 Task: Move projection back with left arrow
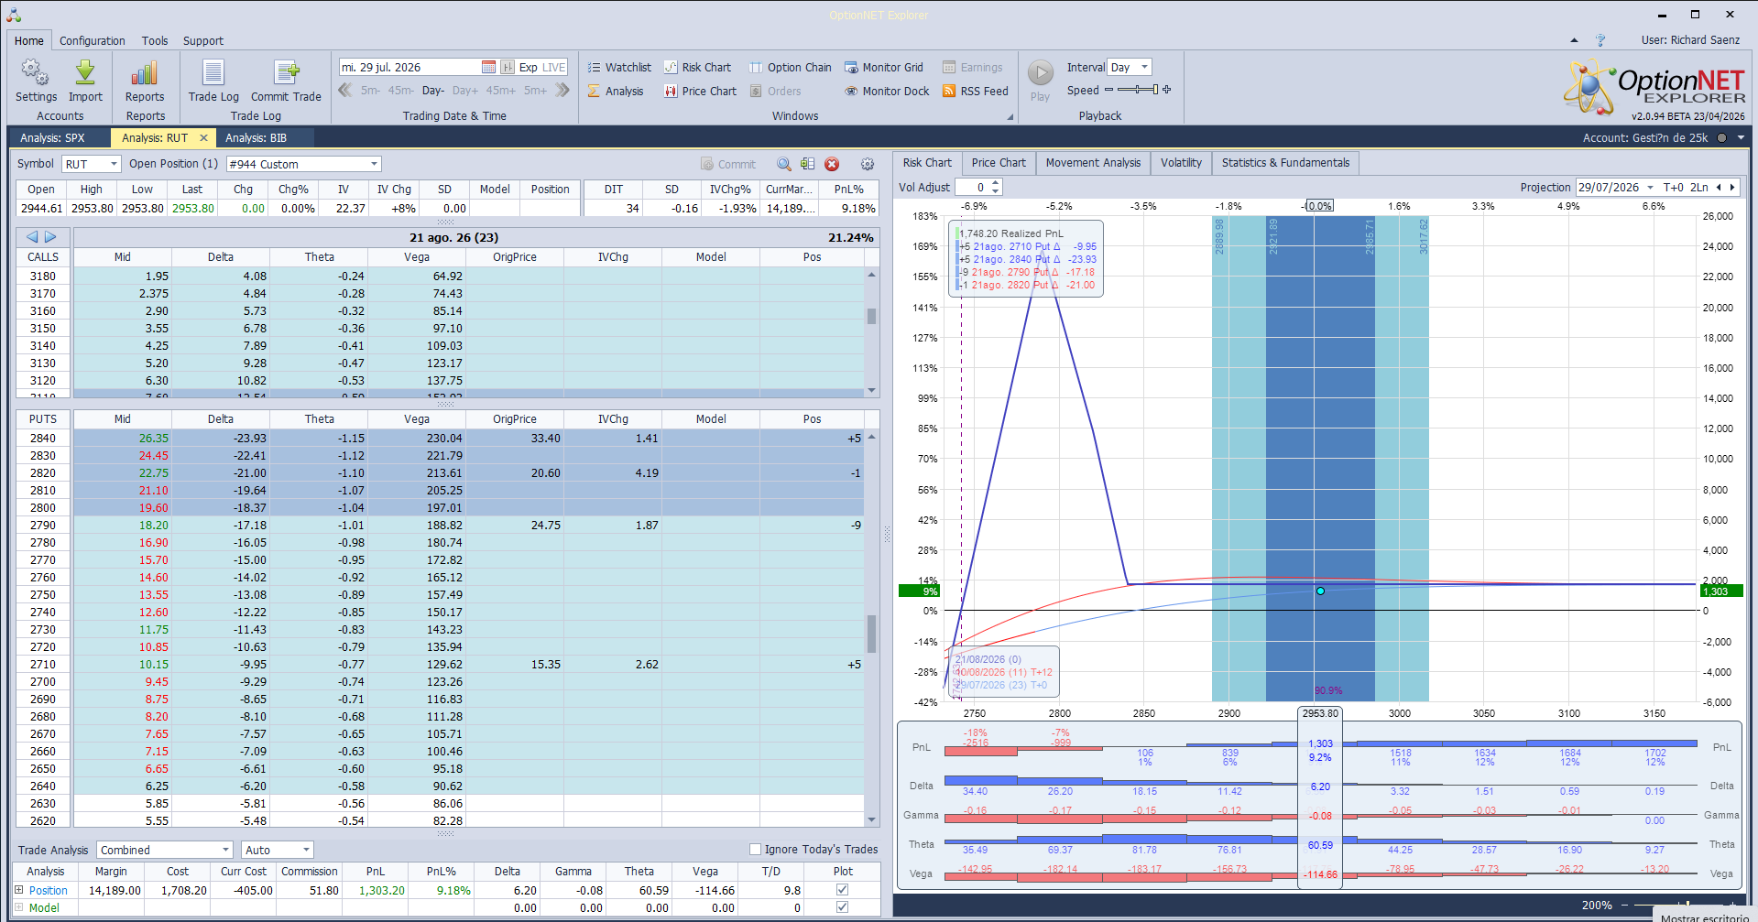(1719, 187)
